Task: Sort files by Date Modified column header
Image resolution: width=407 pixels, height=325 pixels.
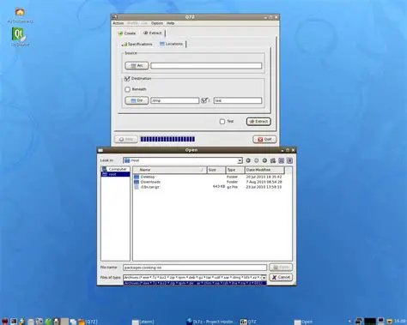Action: point(264,170)
